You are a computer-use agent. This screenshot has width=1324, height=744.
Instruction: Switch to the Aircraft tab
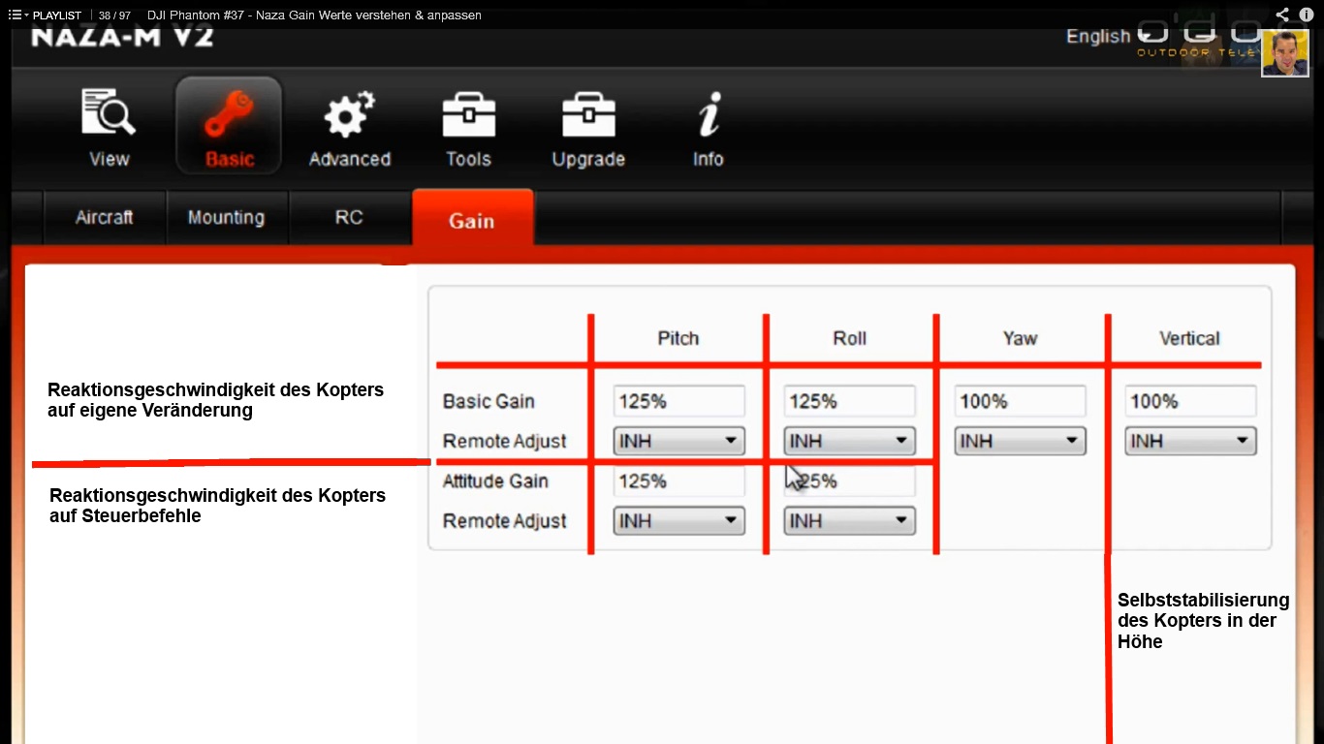pyautogui.click(x=104, y=217)
